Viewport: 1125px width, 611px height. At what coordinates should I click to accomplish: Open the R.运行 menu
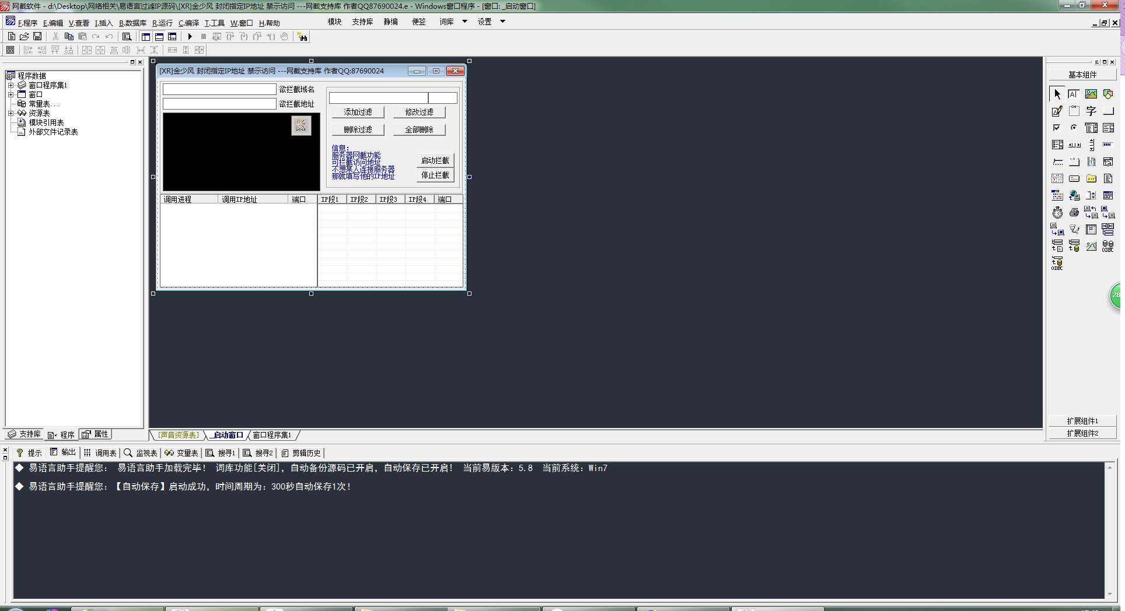[162, 23]
